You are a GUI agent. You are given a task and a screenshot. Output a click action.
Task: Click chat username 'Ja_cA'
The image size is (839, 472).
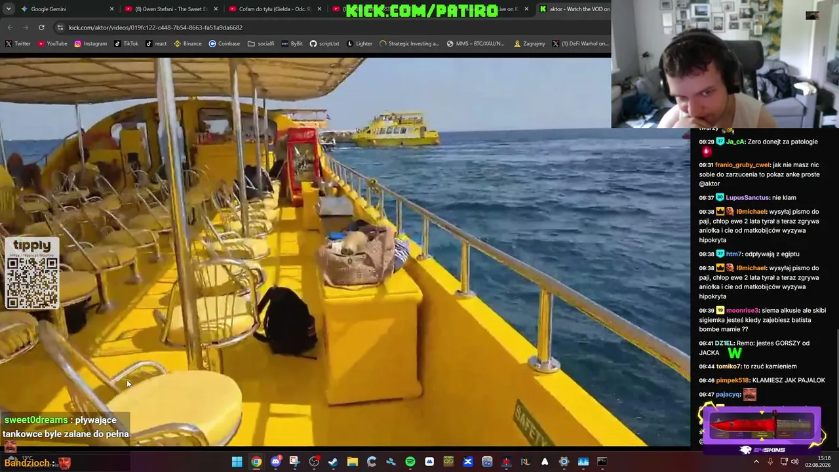pyautogui.click(x=735, y=142)
